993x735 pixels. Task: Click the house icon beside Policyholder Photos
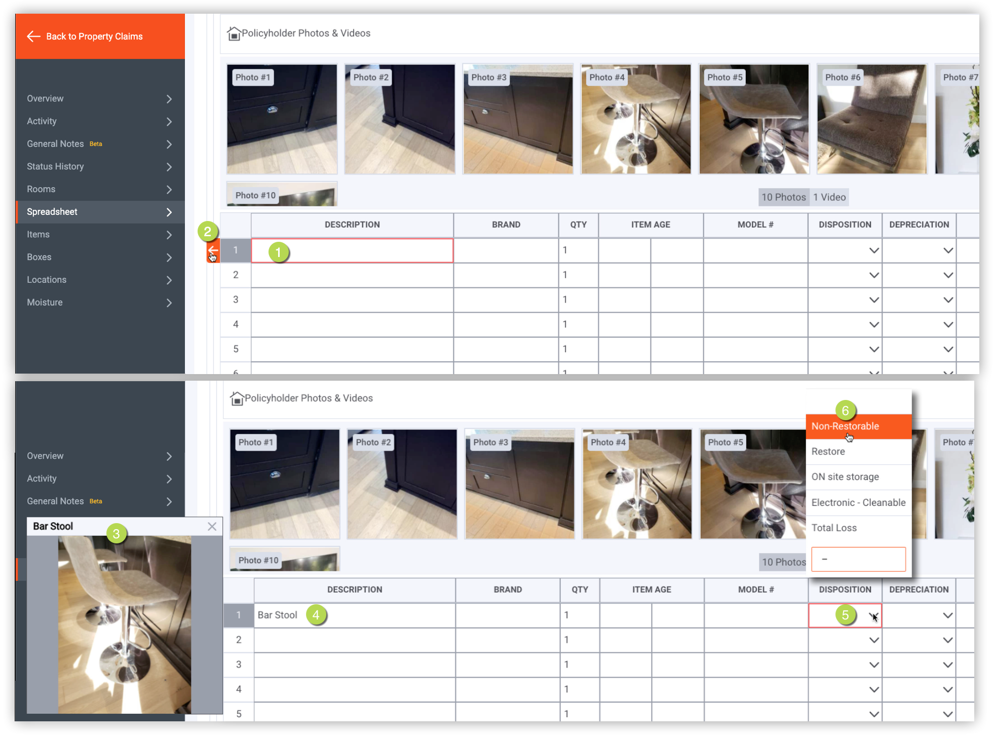click(234, 33)
